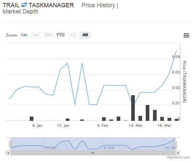Click the Zoom label
This screenshot has width=192, height=161.
pyautogui.click(x=11, y=35)
